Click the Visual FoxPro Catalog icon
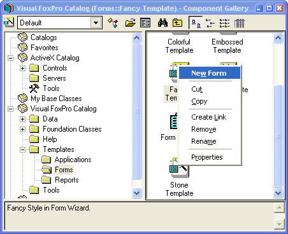This screenshot has width=288, height=234. click(23, 109)
